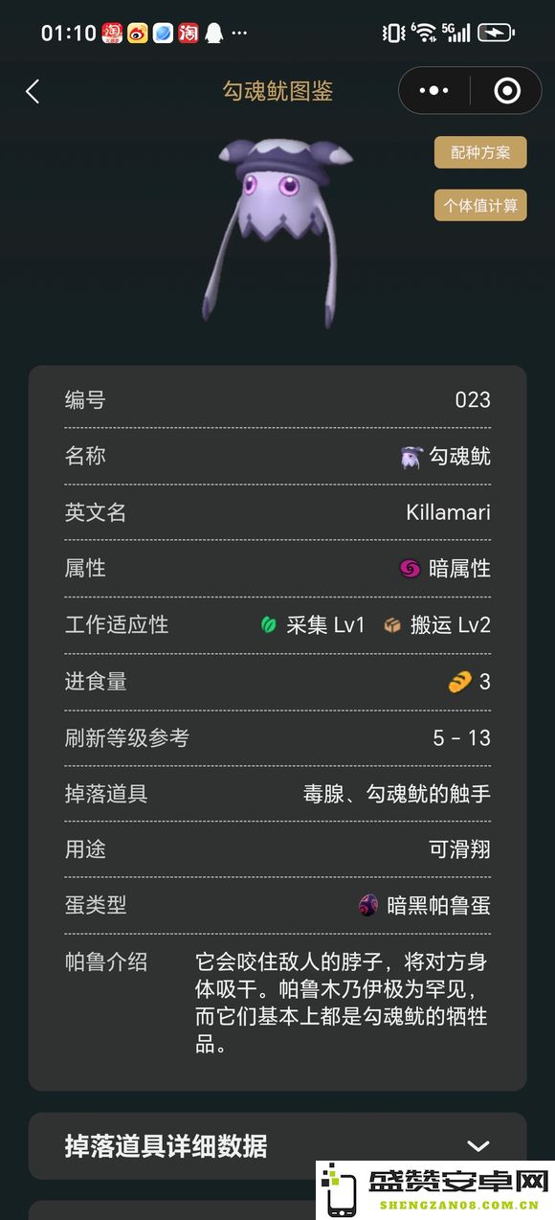Viewport: 555px width, 1220px height.
Task: Tap the dark Pal egg icon
Action: click(368, 905)
